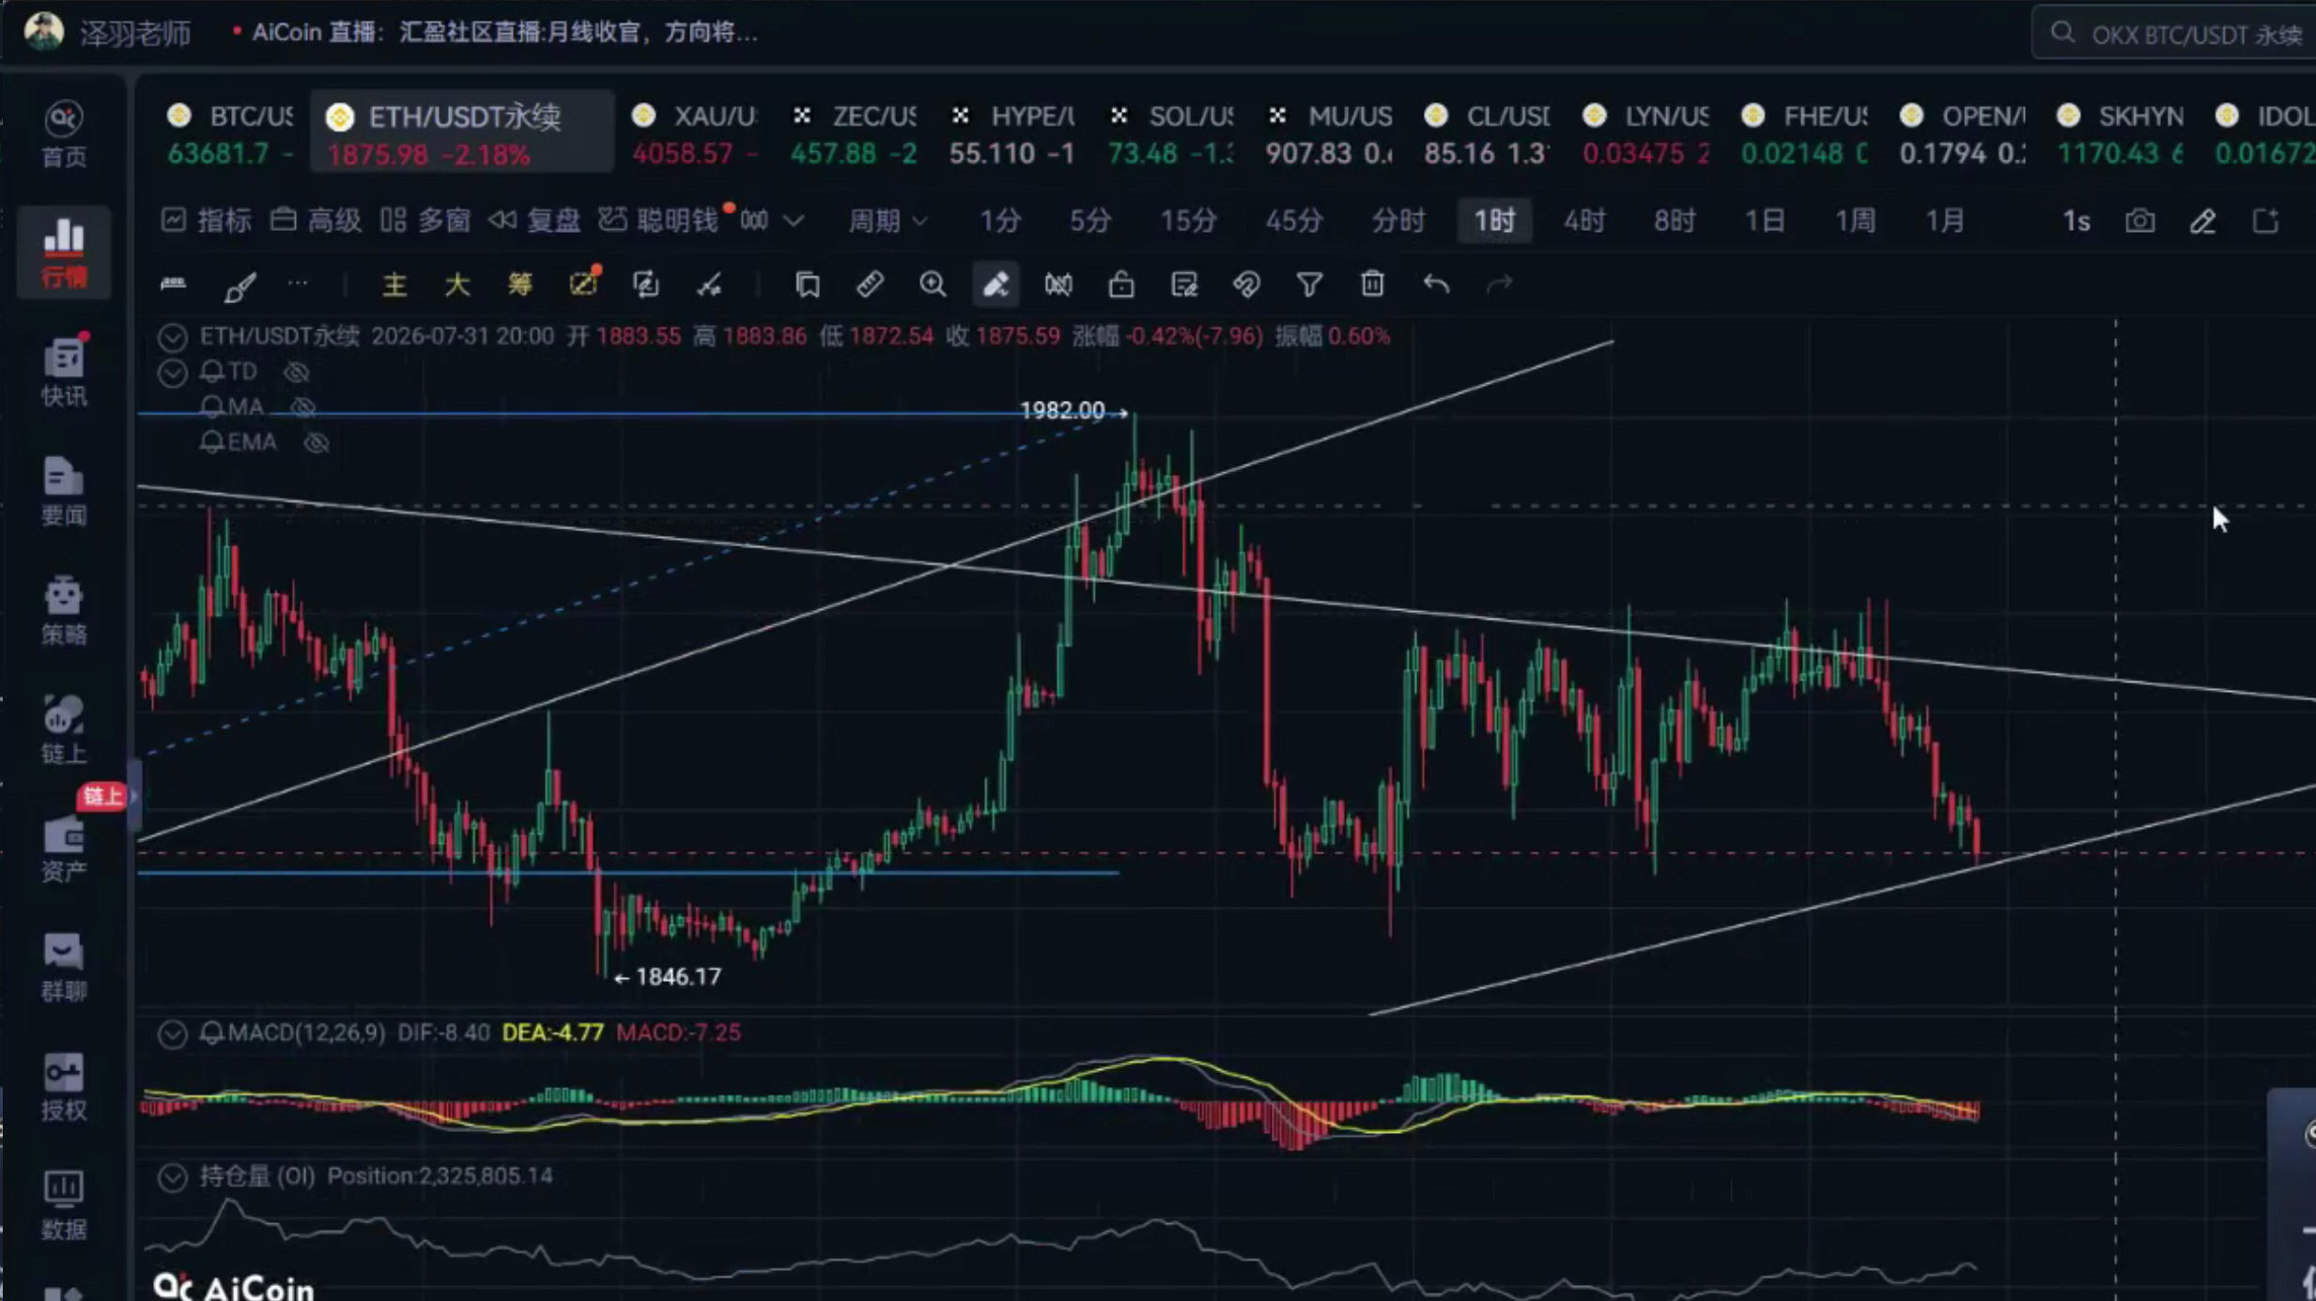Select the magnifier zoom tool
Image resolution: width=2316 pixels, height=1301 pixels.
click(x=932, y=283)
